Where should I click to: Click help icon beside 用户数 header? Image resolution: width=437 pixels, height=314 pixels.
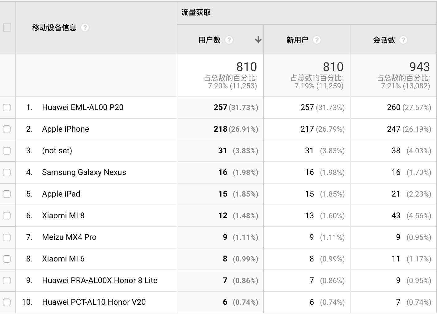click(x=229, y=40)
